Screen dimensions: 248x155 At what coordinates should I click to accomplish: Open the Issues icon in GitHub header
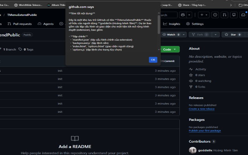[215, 15]
